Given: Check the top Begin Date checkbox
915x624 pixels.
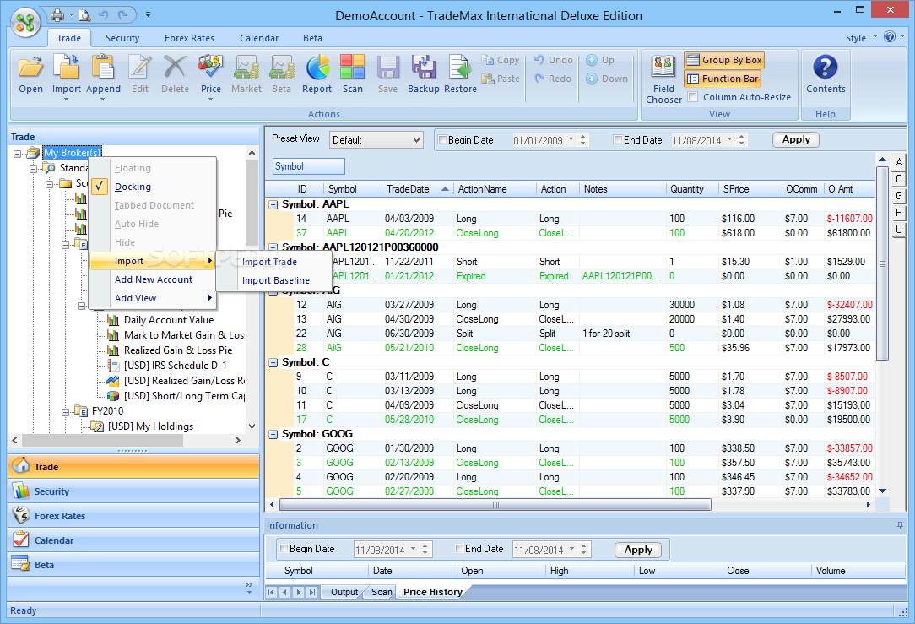Looking at the screenshot, I should click(442, 139).
